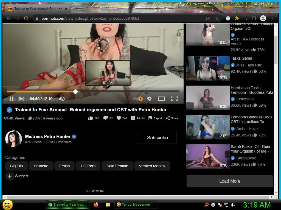Image resolution: width=281 pixels, height=210 pixels.
Task: Suggest a new category with the plus
Action: [10, 176]
